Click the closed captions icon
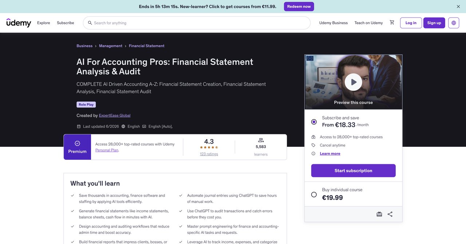466x244 pixels. (x=144, y=126)
